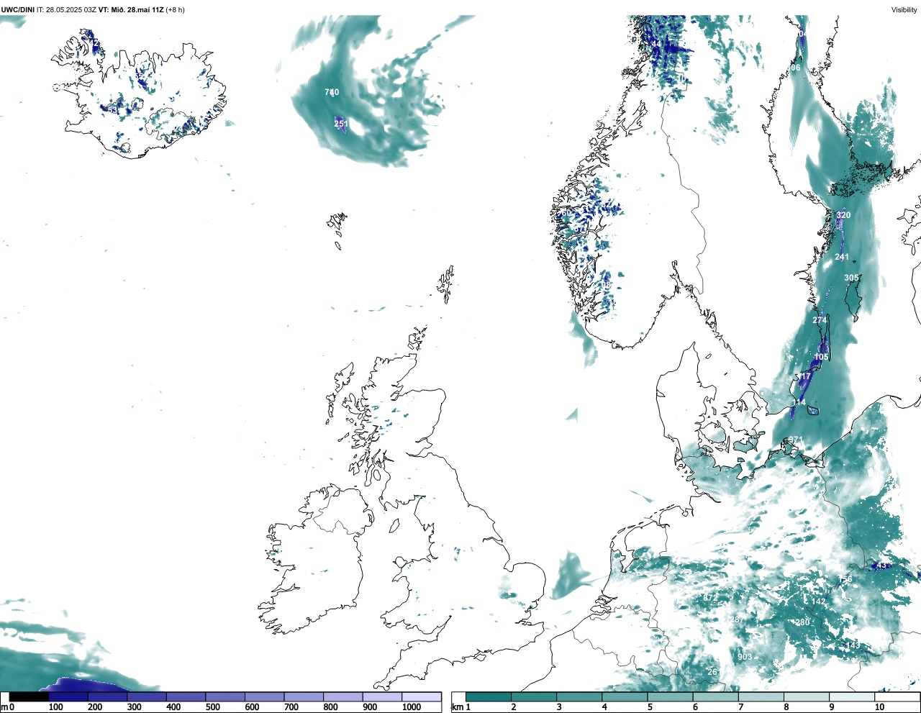Click the '1000' tick label on the metre scale

(x=412, y=707)
